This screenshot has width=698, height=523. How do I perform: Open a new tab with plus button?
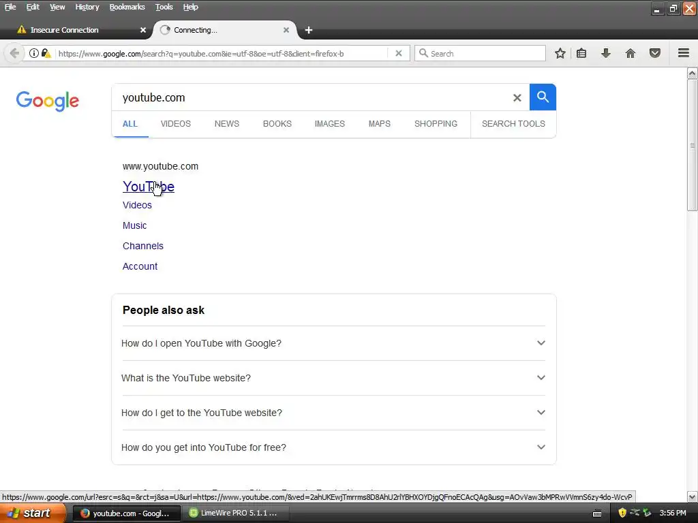(309, 30)
